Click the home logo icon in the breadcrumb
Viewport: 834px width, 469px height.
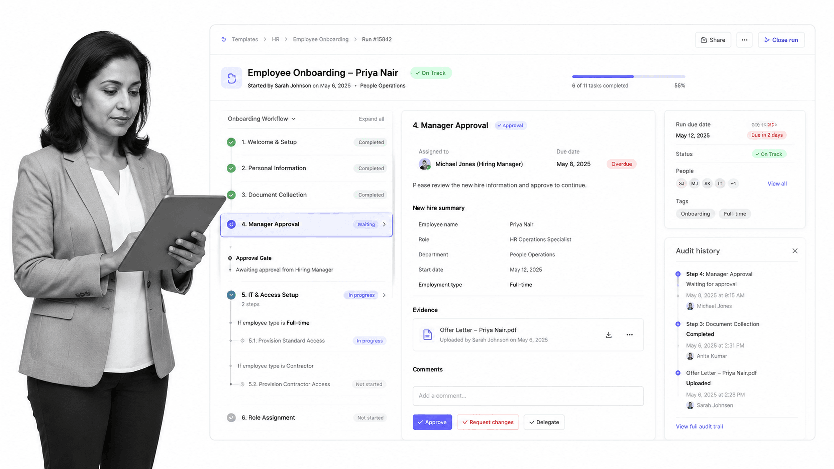224,39
